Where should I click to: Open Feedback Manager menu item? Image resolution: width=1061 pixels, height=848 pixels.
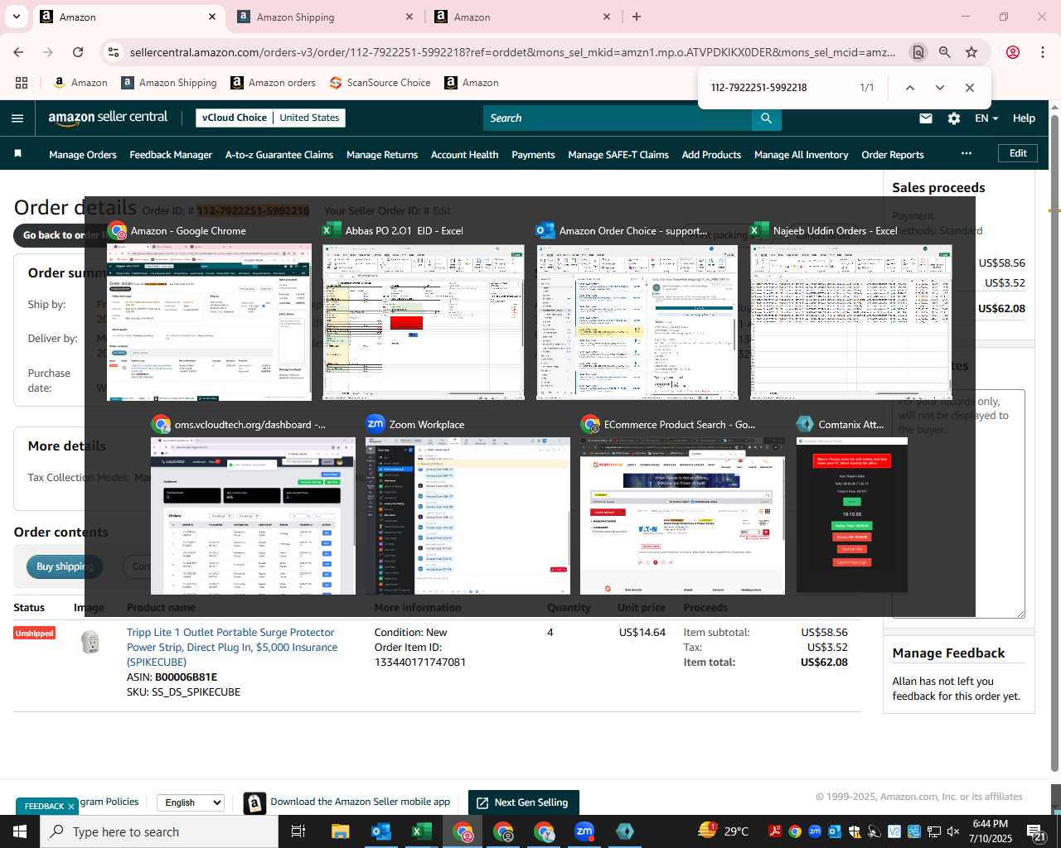[x=171, y=155]
